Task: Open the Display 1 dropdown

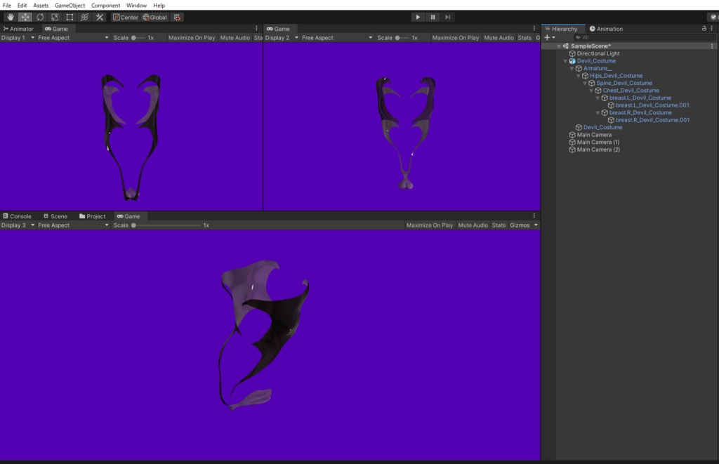Action: tap(18, 38)
